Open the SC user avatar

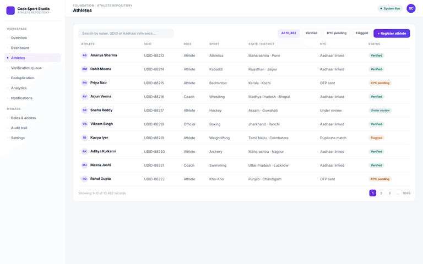click(x=411, y=8)
